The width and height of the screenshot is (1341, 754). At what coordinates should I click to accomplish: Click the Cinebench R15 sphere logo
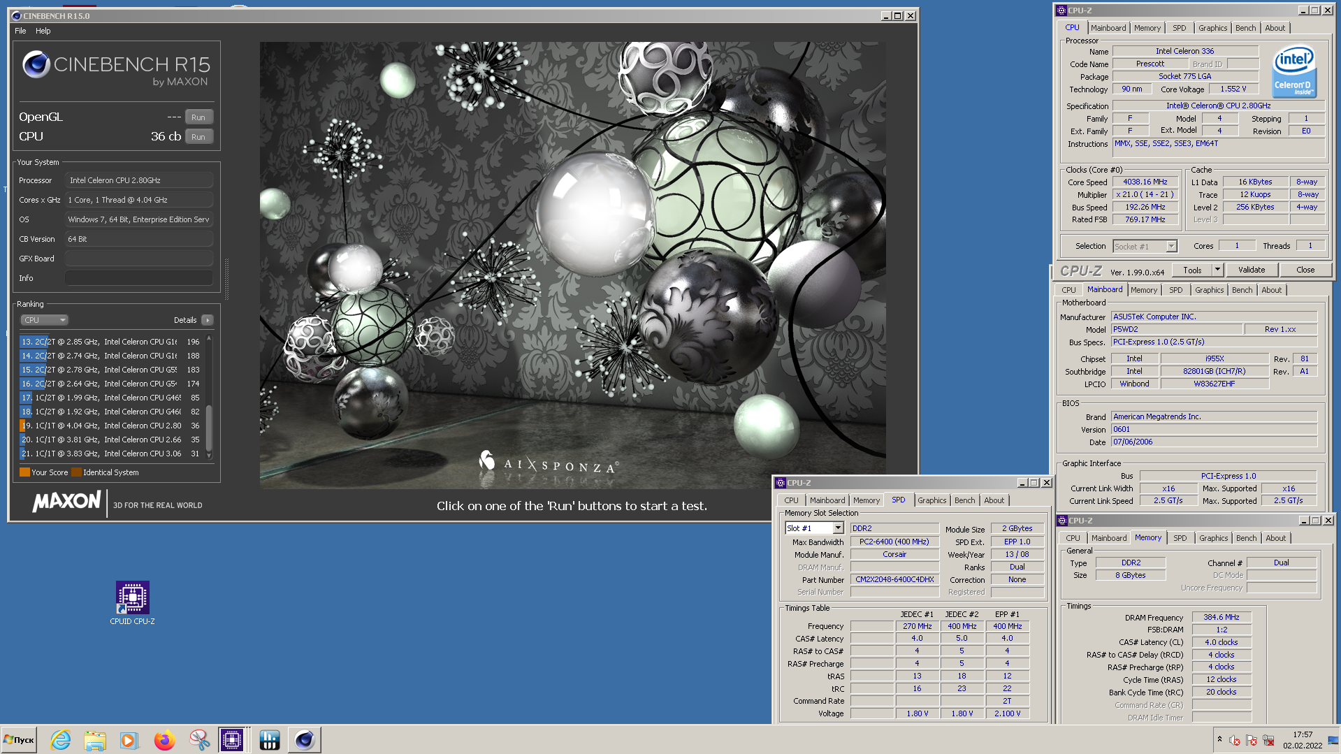(x=36, y=64)
